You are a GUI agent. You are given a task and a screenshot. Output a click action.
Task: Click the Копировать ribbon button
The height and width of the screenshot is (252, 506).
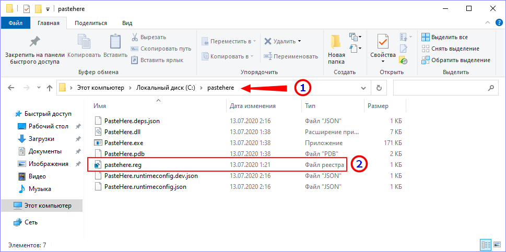[x=84, y=46]
